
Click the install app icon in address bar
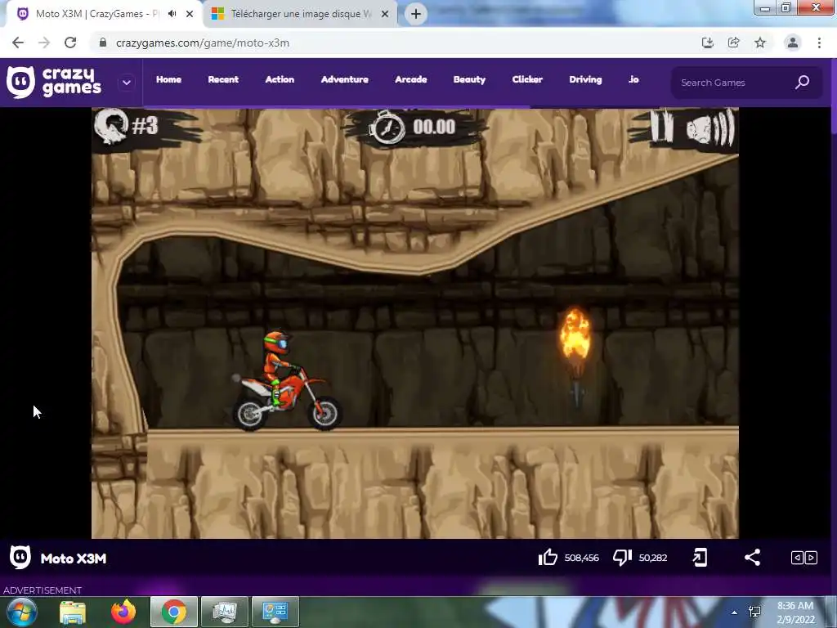[x=708, y=43]
